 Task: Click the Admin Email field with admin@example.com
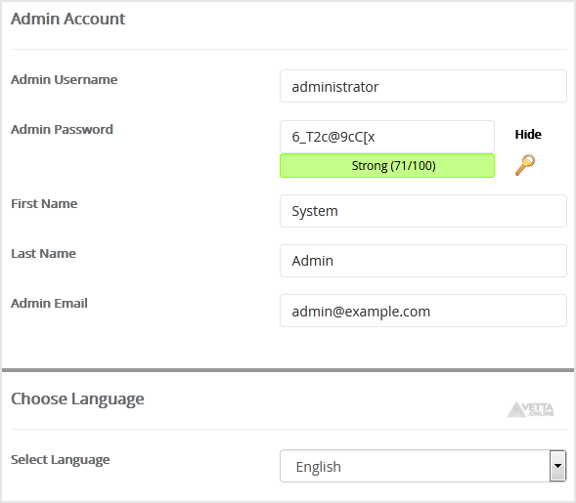423,311
